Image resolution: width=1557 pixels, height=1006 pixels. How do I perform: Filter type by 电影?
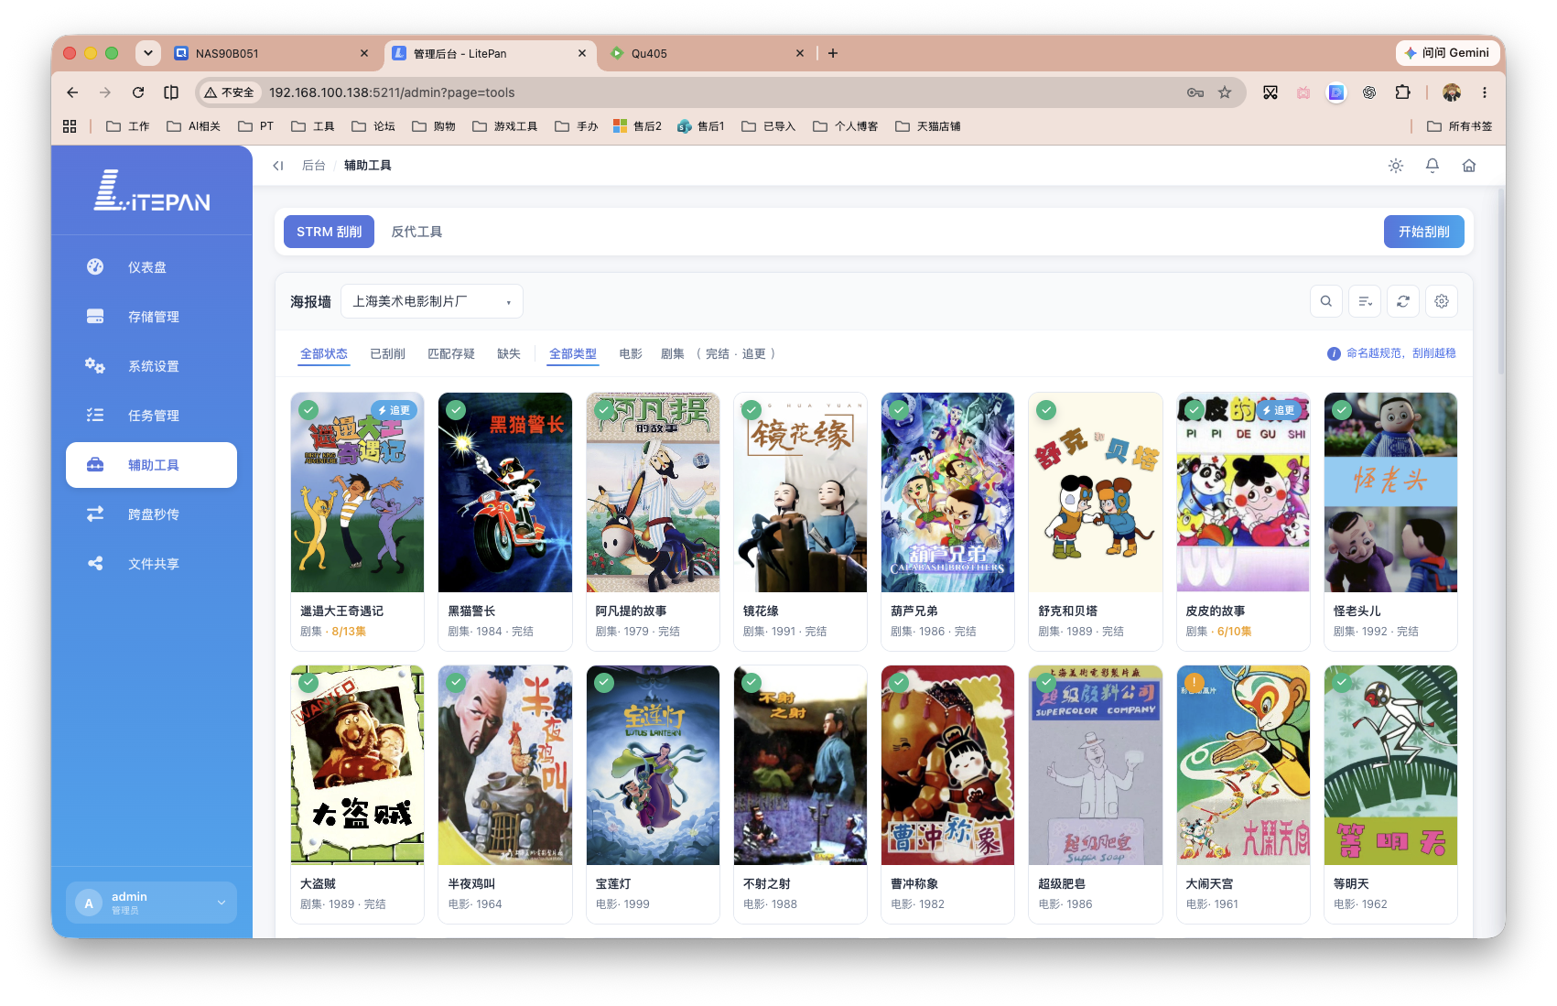pyautogui.click(x=631, y=354)
